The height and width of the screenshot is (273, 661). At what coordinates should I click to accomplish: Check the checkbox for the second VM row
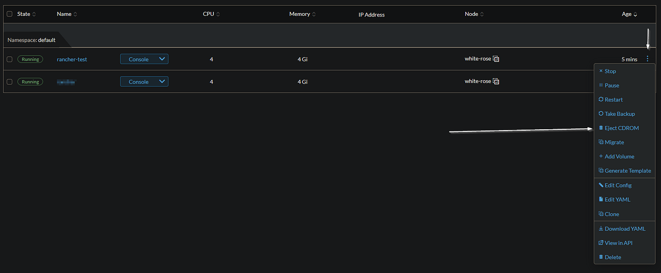pyautogui.click(x=10, y=82)
